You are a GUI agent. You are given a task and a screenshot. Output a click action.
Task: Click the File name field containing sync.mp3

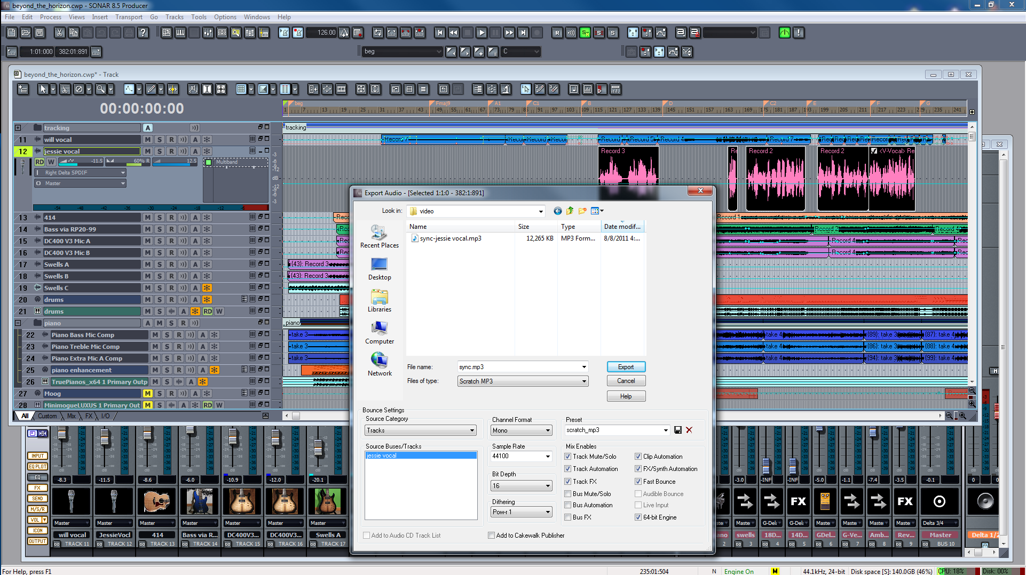click(518, 367)
